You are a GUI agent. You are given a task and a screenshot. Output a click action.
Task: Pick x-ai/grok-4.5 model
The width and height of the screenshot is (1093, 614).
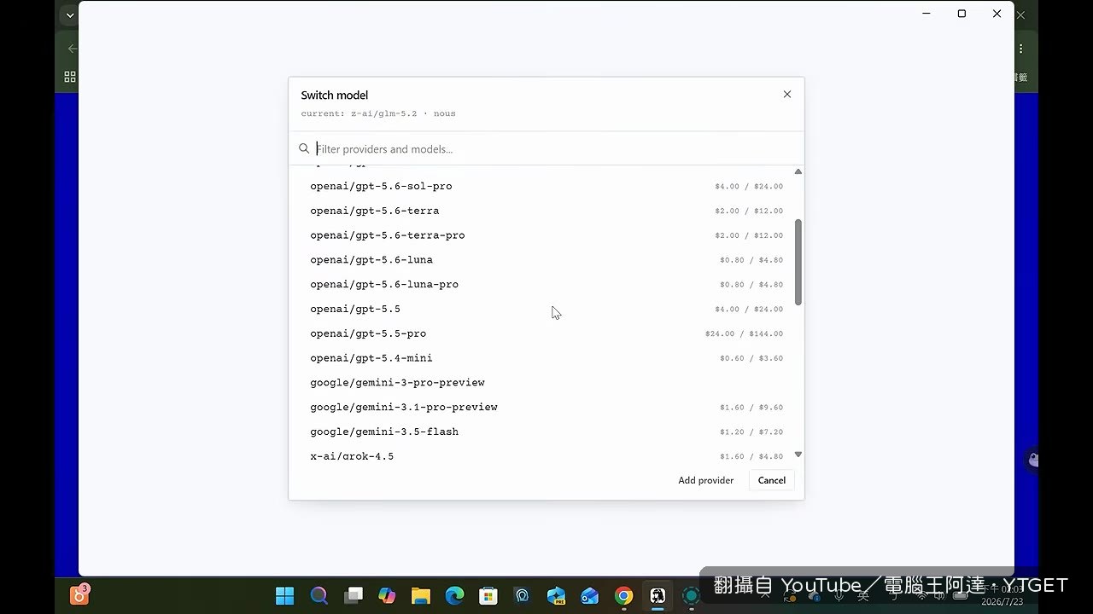click(x=546, y=455)
